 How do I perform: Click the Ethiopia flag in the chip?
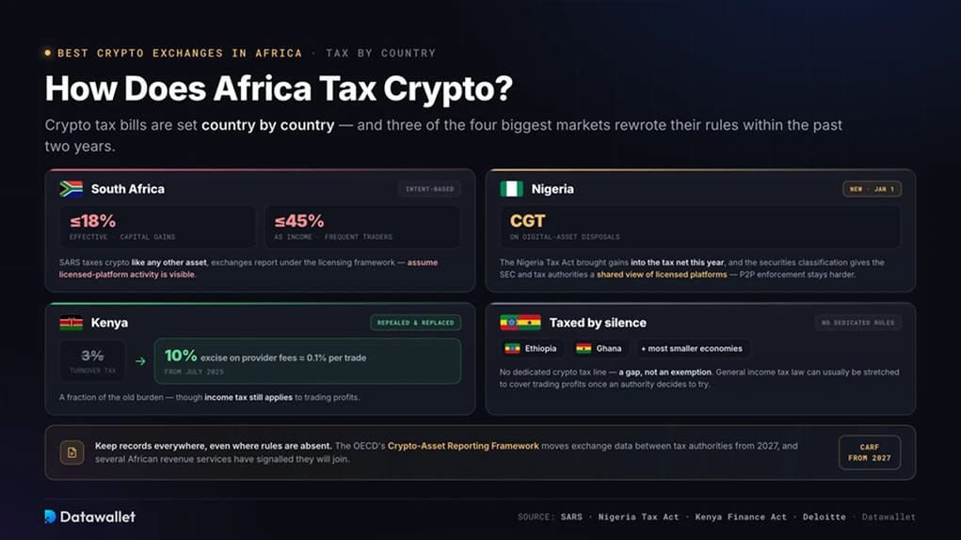click(512, 348)
